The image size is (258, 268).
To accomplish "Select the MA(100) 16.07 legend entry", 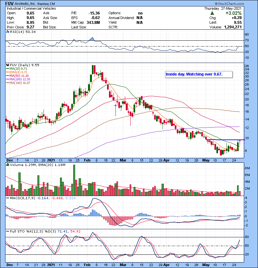I will tap(18, 83).
